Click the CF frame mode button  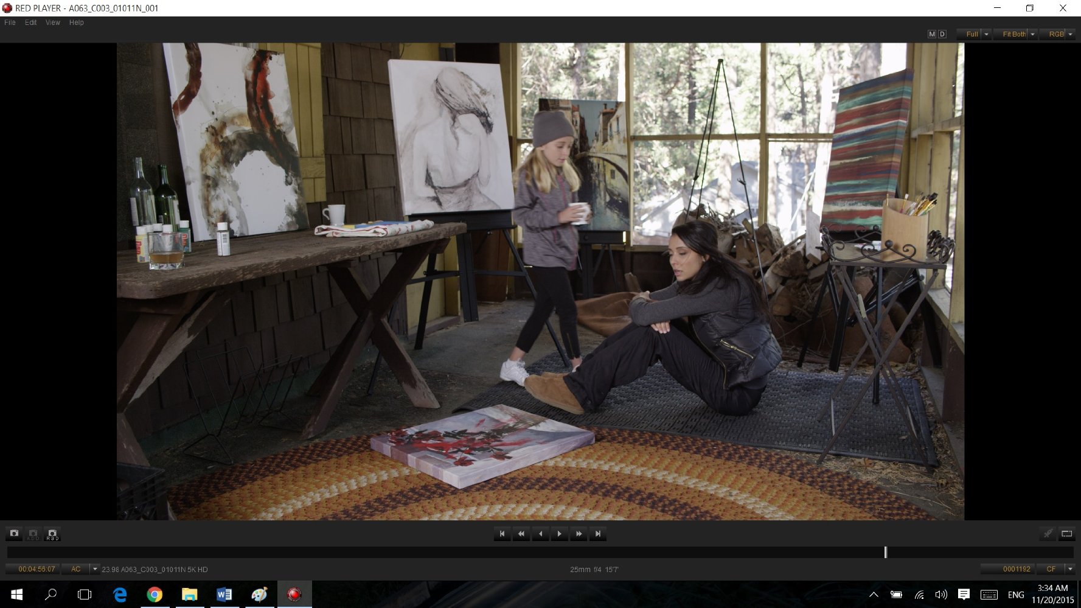click(1051, 569)
